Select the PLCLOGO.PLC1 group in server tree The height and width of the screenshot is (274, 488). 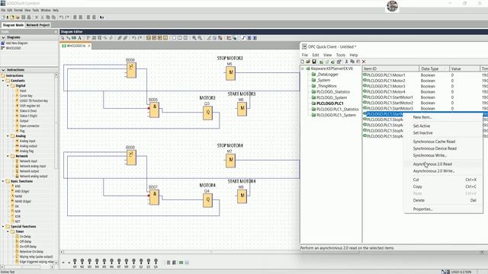click(330, 104)
